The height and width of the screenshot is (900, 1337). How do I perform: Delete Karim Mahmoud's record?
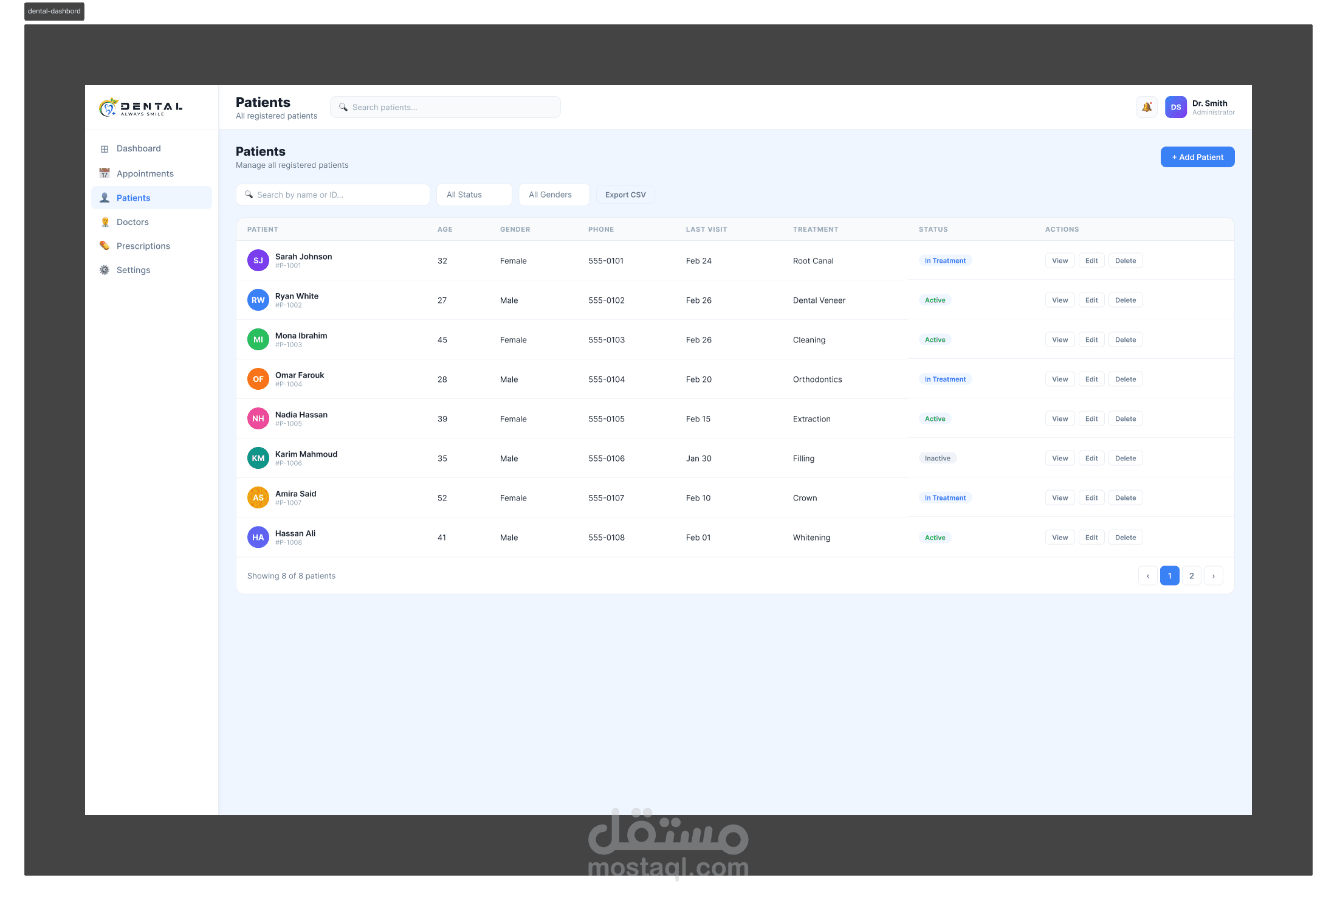(1125, 458)
